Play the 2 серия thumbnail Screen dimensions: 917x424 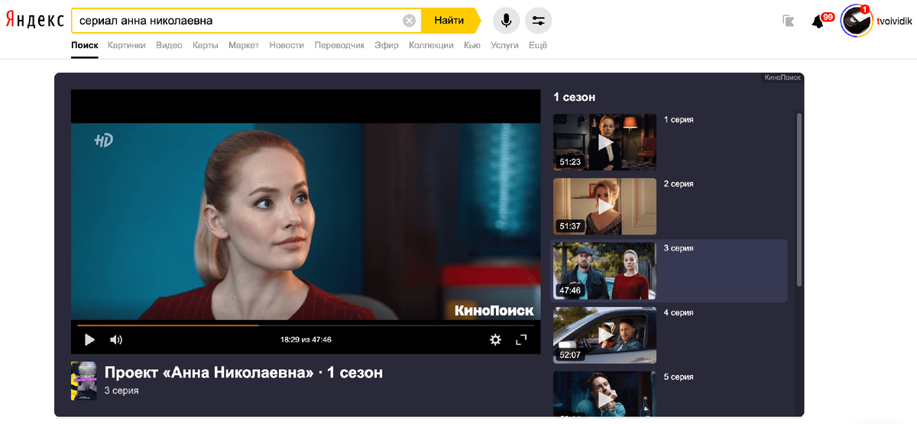click(x=604, y=206)
